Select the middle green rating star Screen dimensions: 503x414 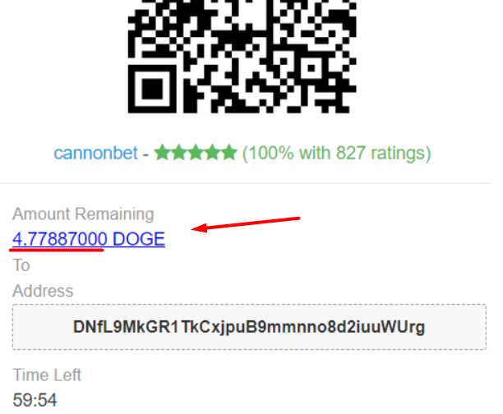tap(196, 152)
